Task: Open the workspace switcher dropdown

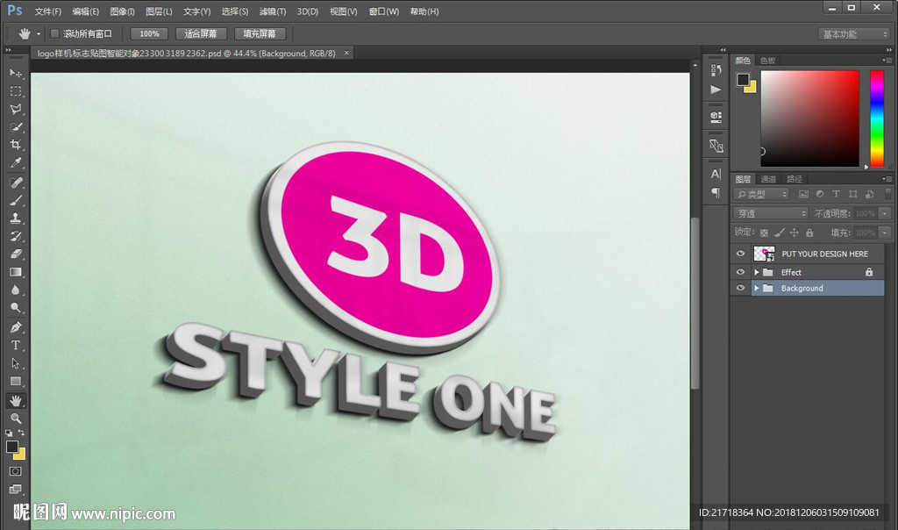Action: tap(854, 34)
